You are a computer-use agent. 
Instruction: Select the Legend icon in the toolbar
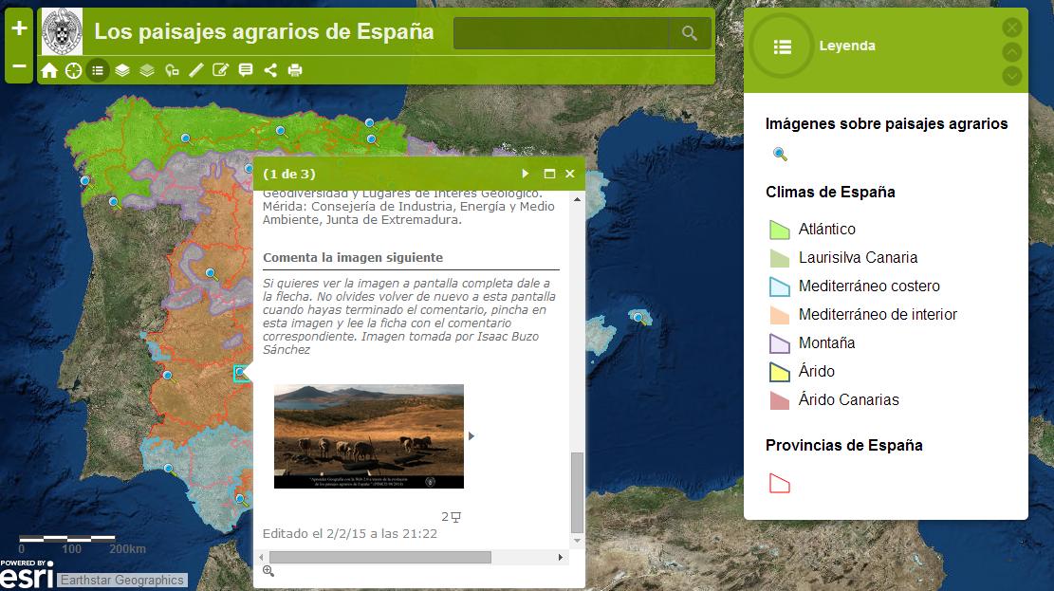[98, 69]
